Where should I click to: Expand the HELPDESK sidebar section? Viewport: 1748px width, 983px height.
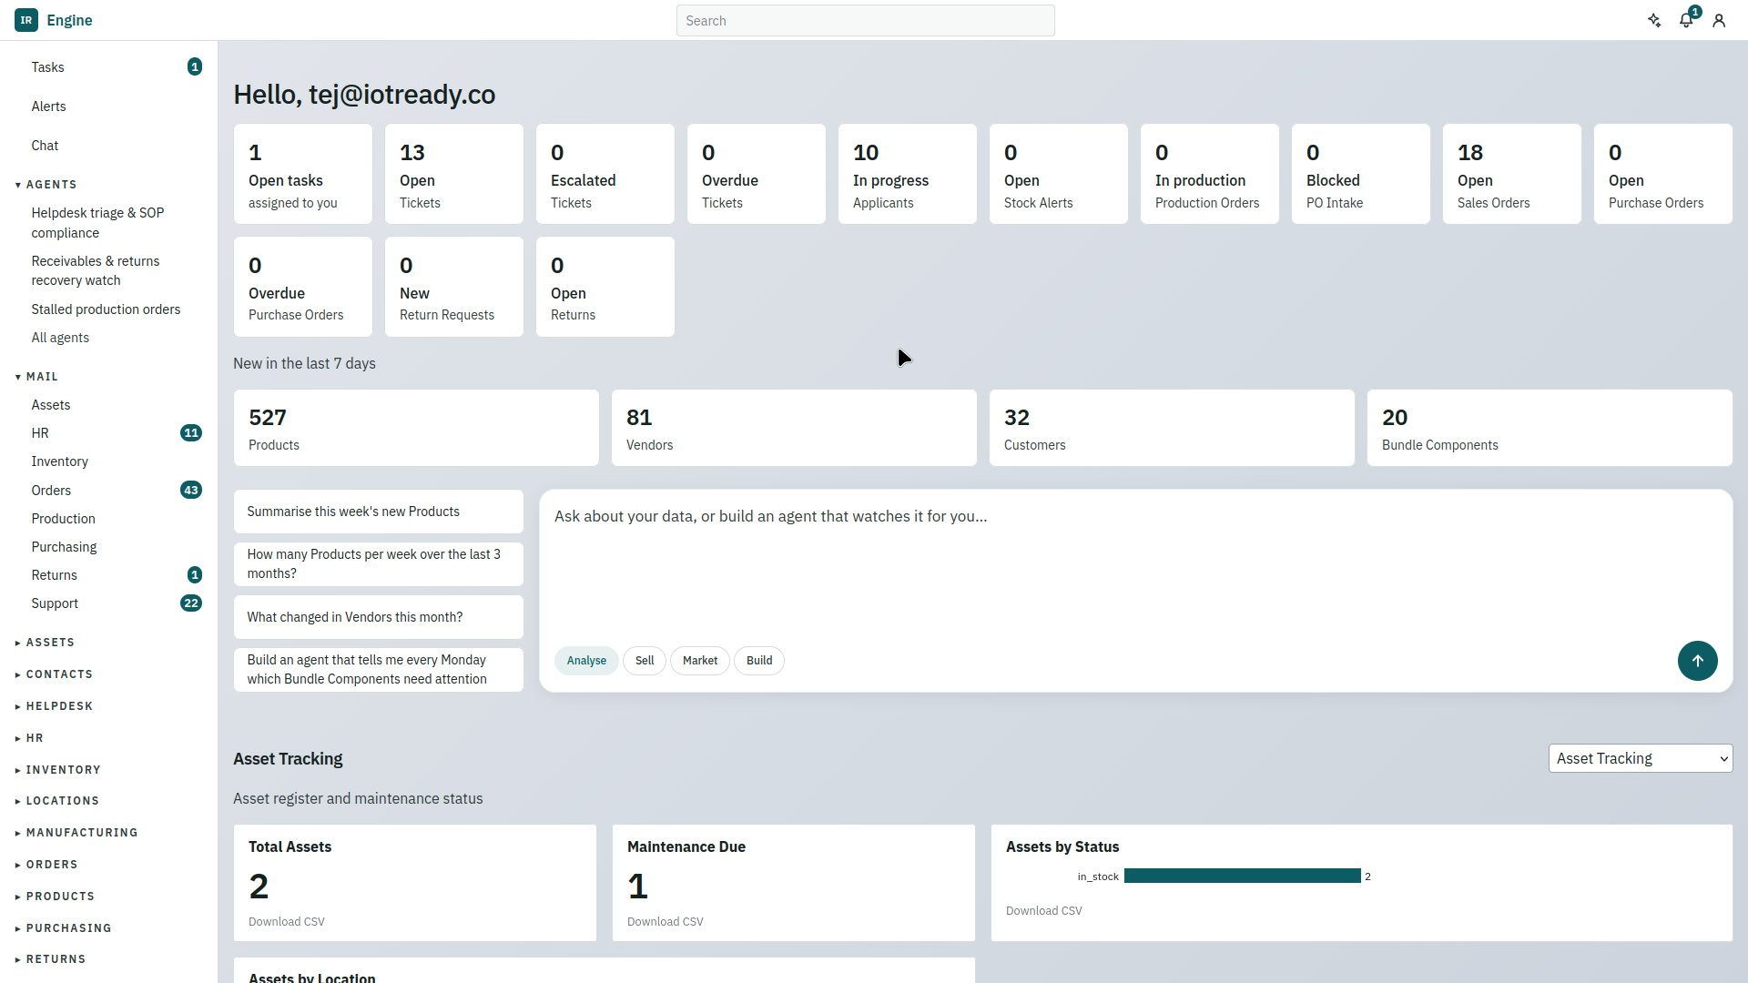click(x=55, y=706)
